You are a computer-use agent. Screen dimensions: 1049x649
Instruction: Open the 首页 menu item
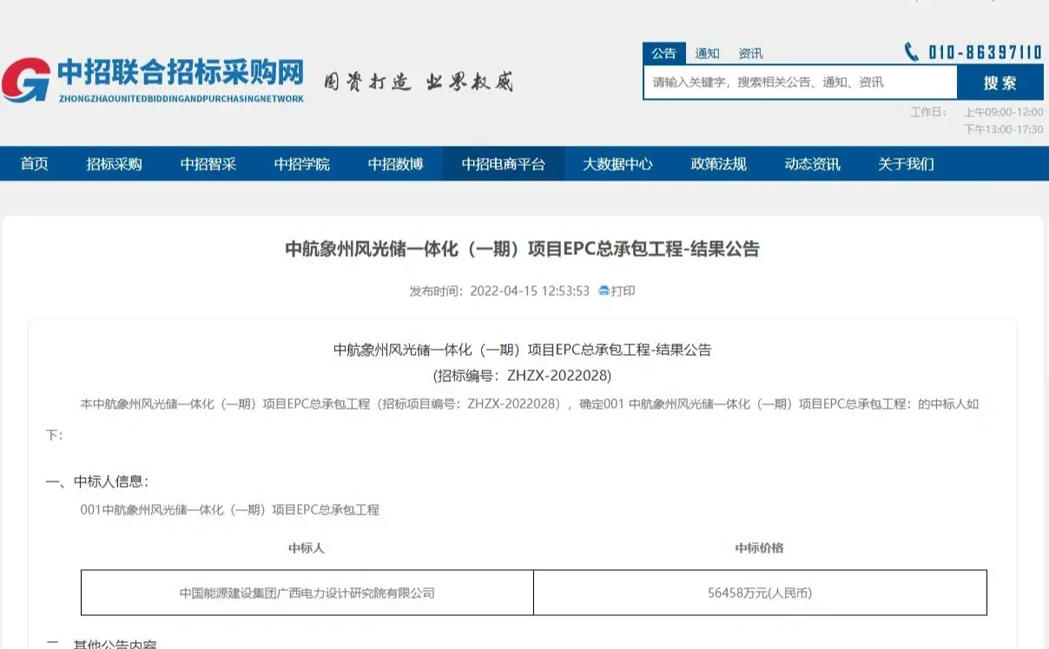click(34, 164)
